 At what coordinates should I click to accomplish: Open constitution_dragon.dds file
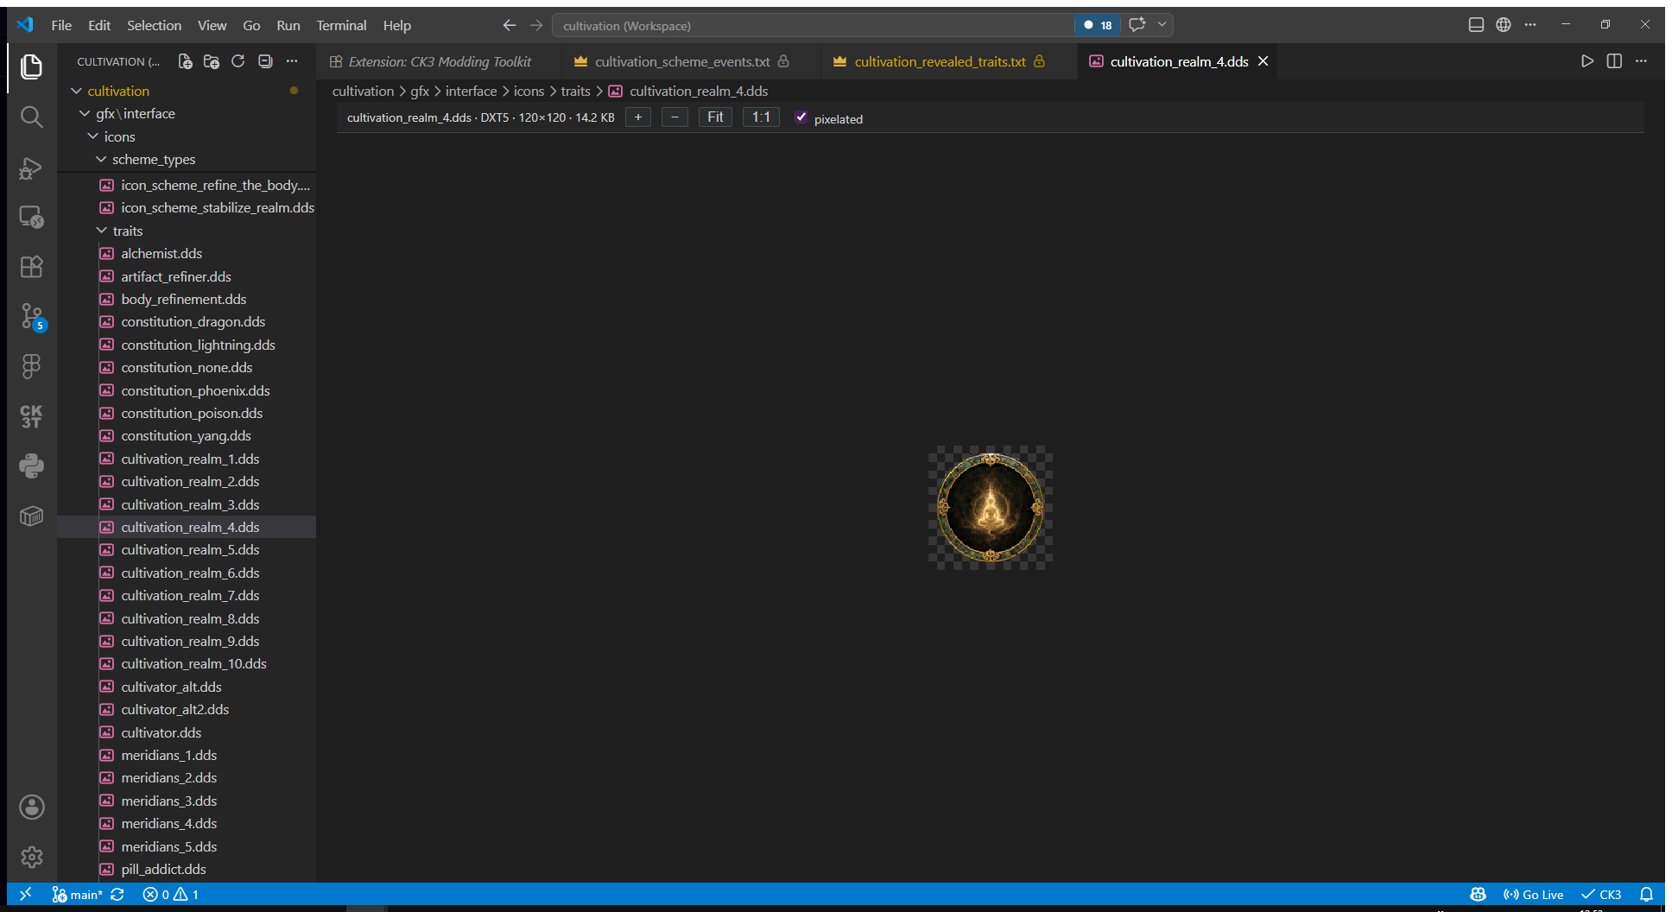click(x=193, y=321)
